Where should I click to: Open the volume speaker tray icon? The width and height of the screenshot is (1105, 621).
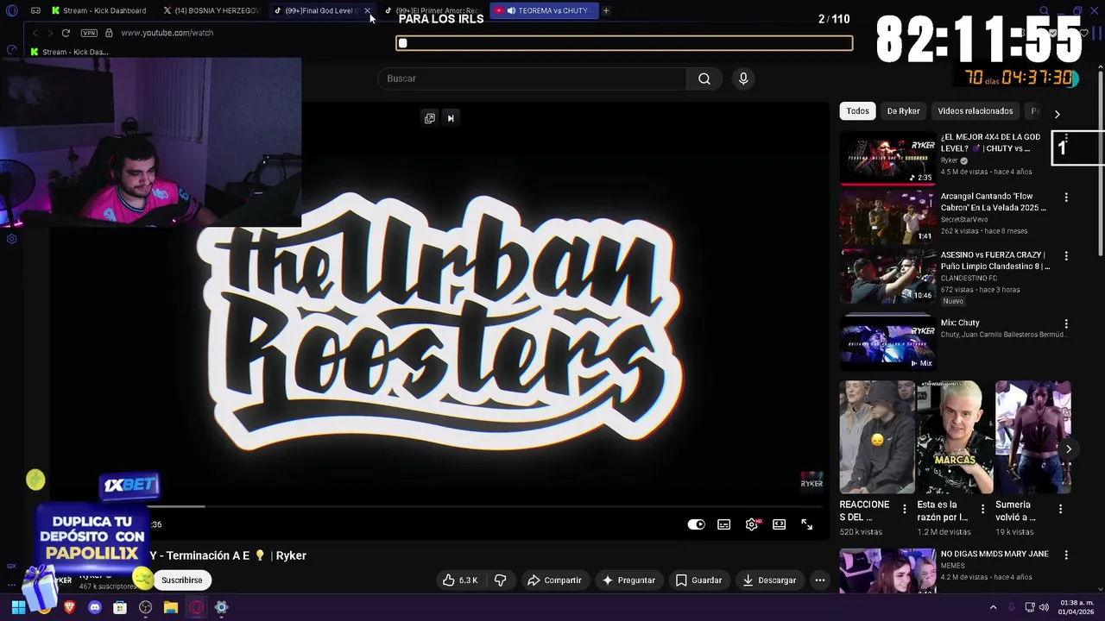click(x=1044, y=607)
